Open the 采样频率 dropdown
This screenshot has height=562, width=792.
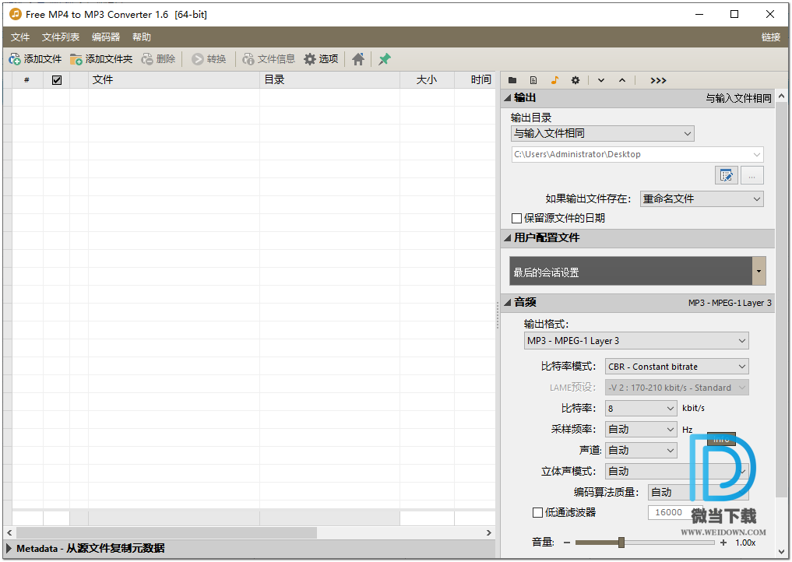click(640, 430)
